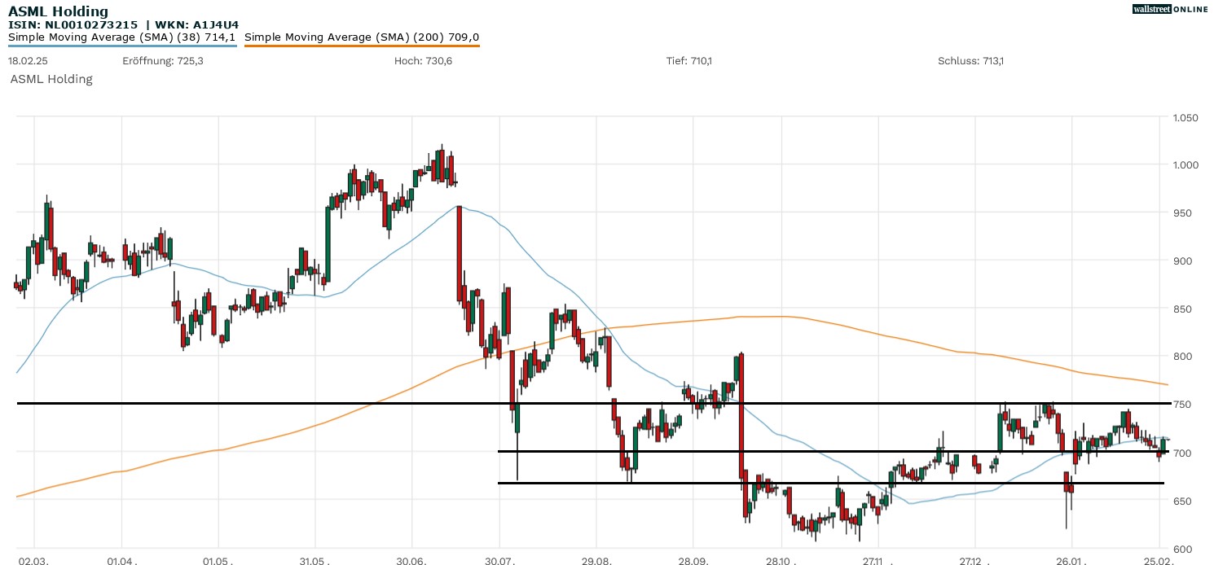Viewport: 1214px width, 565px height.
Task: Click the Schluss 713,1 value
Action: pyautogui.click(x=970, y=59)
